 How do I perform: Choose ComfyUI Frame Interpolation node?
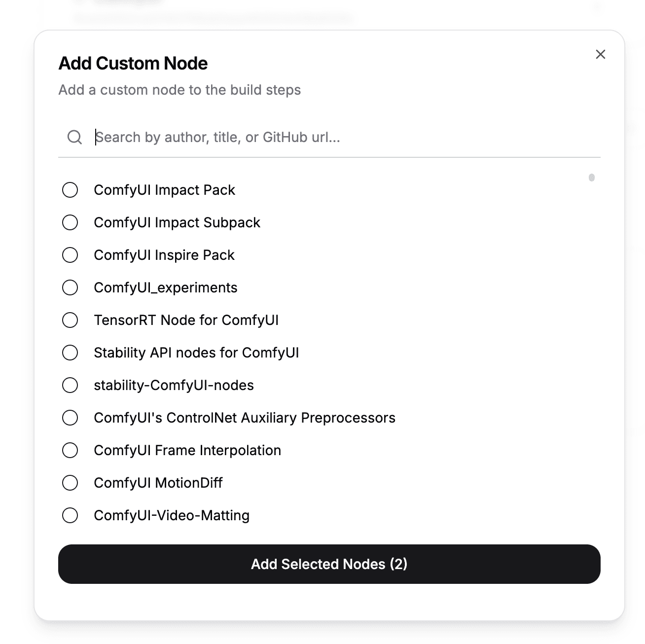tap(70, 450)
